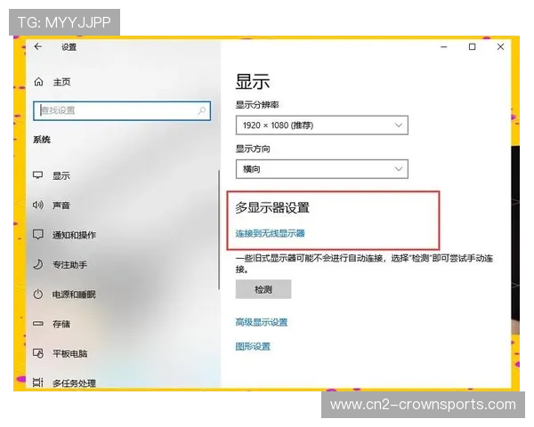Expand the resolution dropdown chevron
534x427 pixels.
[x=398, y=125]
